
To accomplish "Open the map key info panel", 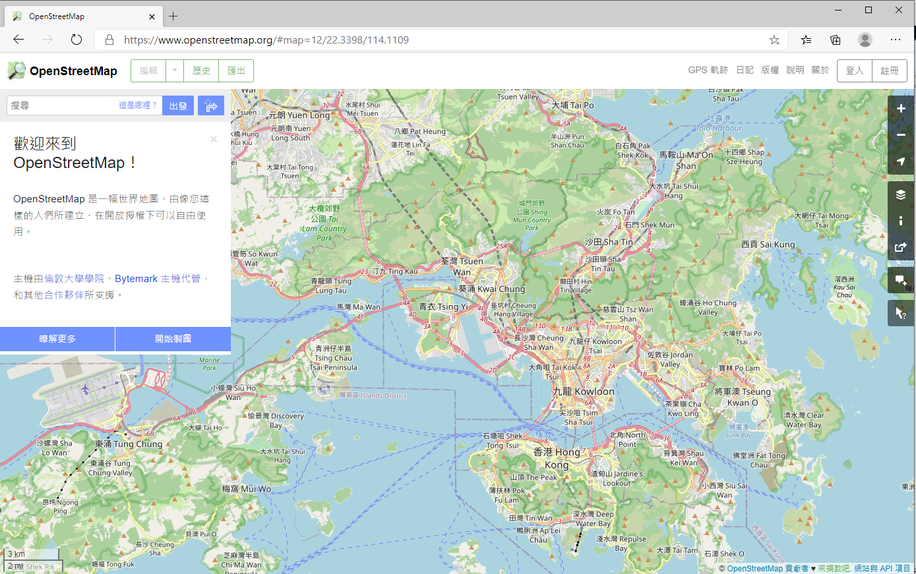I will (901, 221).
